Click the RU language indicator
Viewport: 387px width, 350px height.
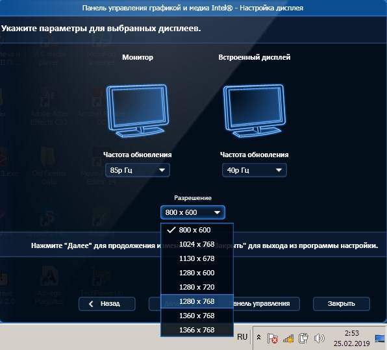[x=242, y=337]
